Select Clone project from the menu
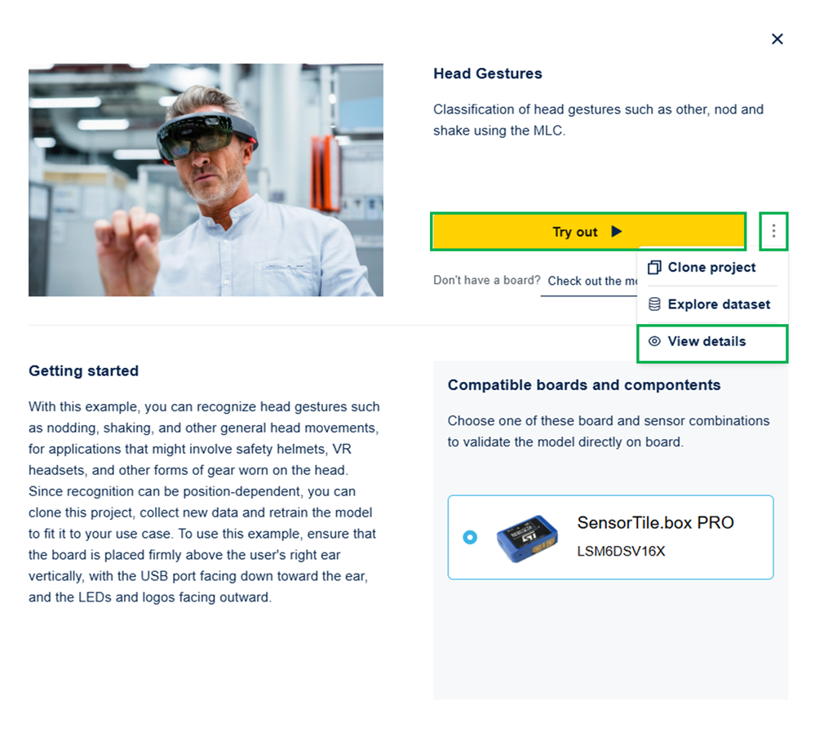The width and height of the screenshot is (815, 750). pos(711,268)
